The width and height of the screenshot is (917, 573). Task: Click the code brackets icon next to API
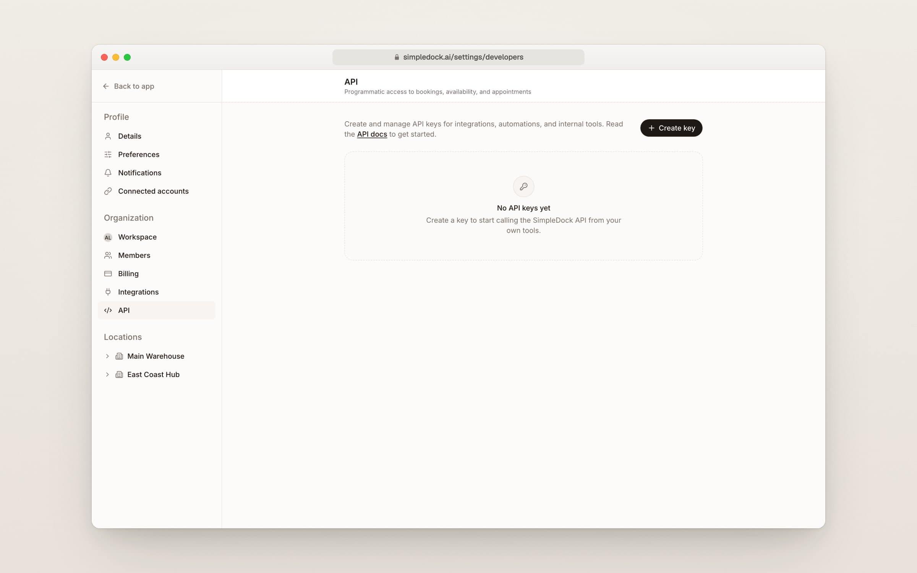click(108, 310)
